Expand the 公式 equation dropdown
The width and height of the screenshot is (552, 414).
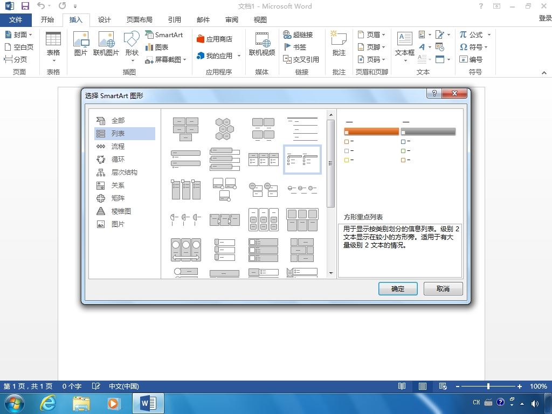(489, 34)
